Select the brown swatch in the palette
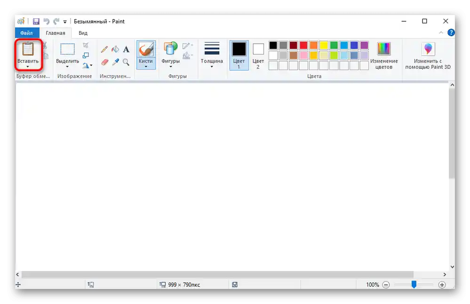This screenshot has height=304, width=470. (x=294, y=55)
